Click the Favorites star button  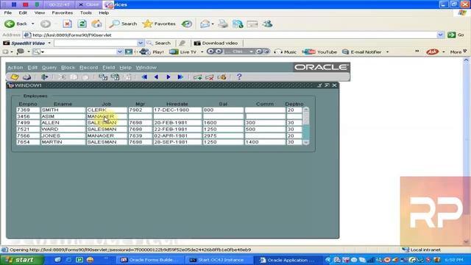[x=159, y=24]
